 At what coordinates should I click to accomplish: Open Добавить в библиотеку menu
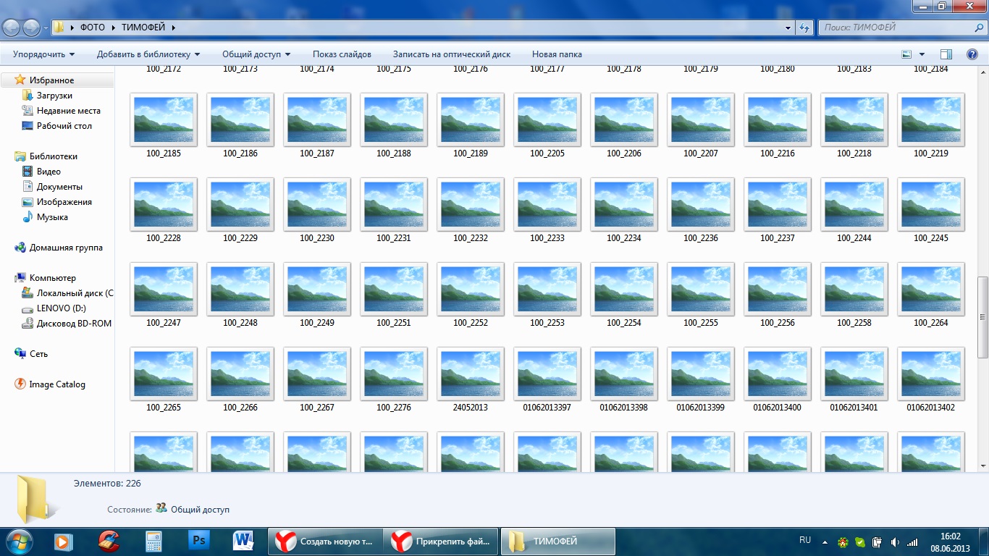[148, 54]
